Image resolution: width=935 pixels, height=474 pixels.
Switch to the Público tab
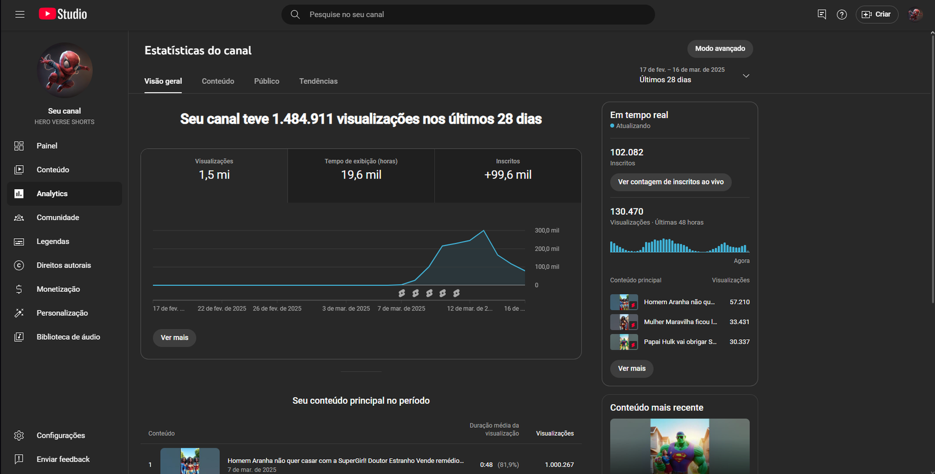pyautogui.click(x=266, y=81)
